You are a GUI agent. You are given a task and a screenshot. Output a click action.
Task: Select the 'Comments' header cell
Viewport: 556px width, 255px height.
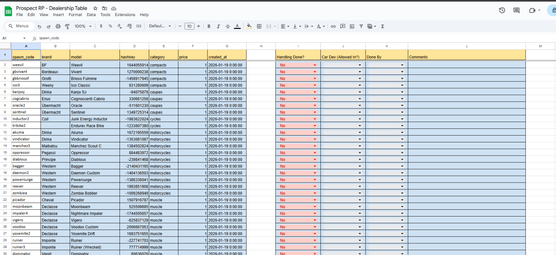click(x=467, y=55)
